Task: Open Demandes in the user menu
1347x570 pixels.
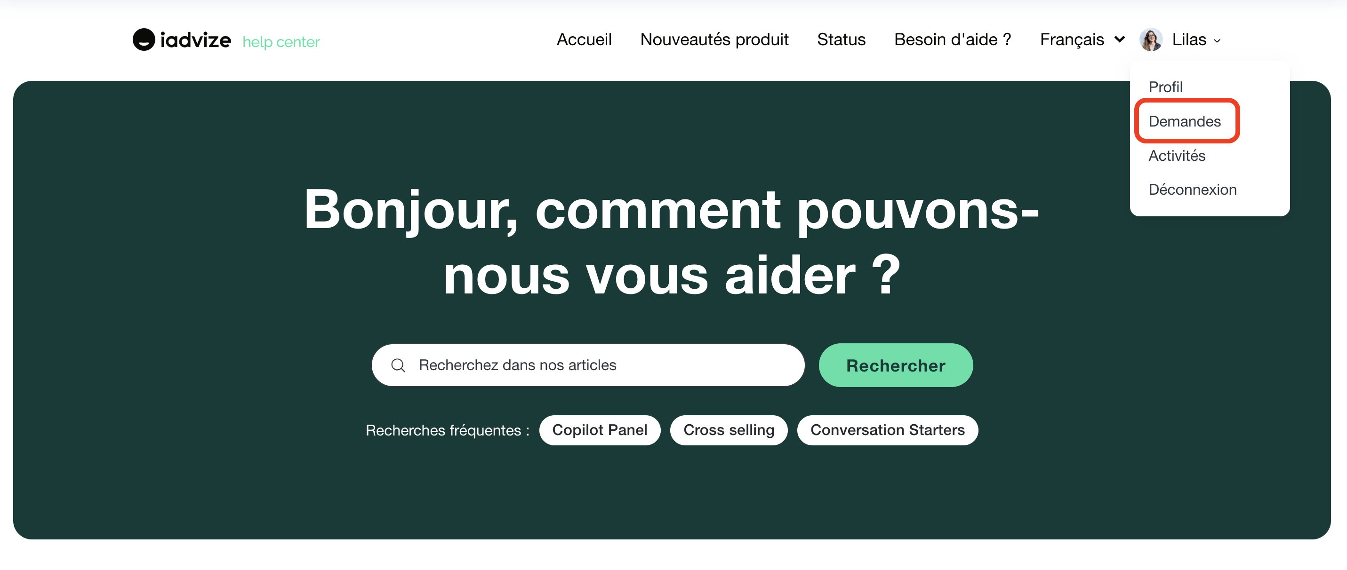Action: point(1184,121)
